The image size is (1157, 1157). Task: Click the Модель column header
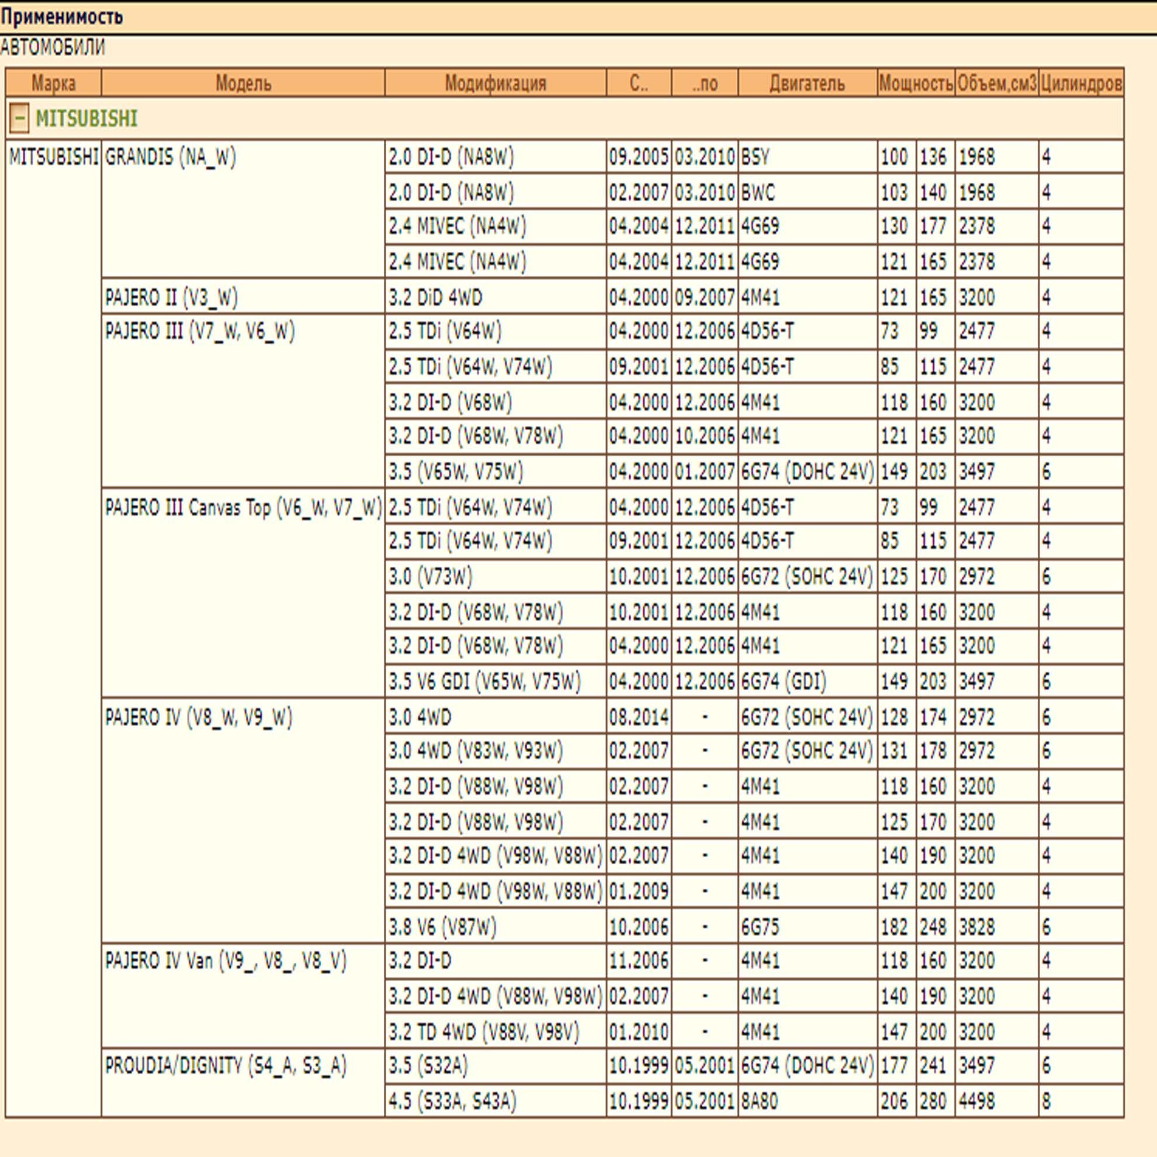(x=243, y=82)
